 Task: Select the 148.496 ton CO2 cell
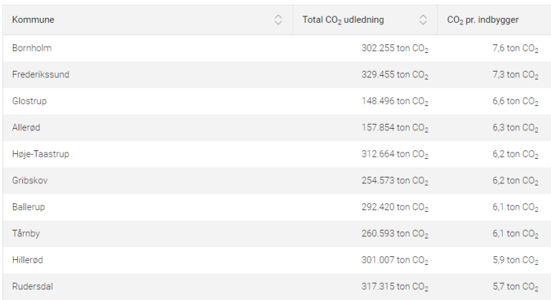tap(395, 101)
